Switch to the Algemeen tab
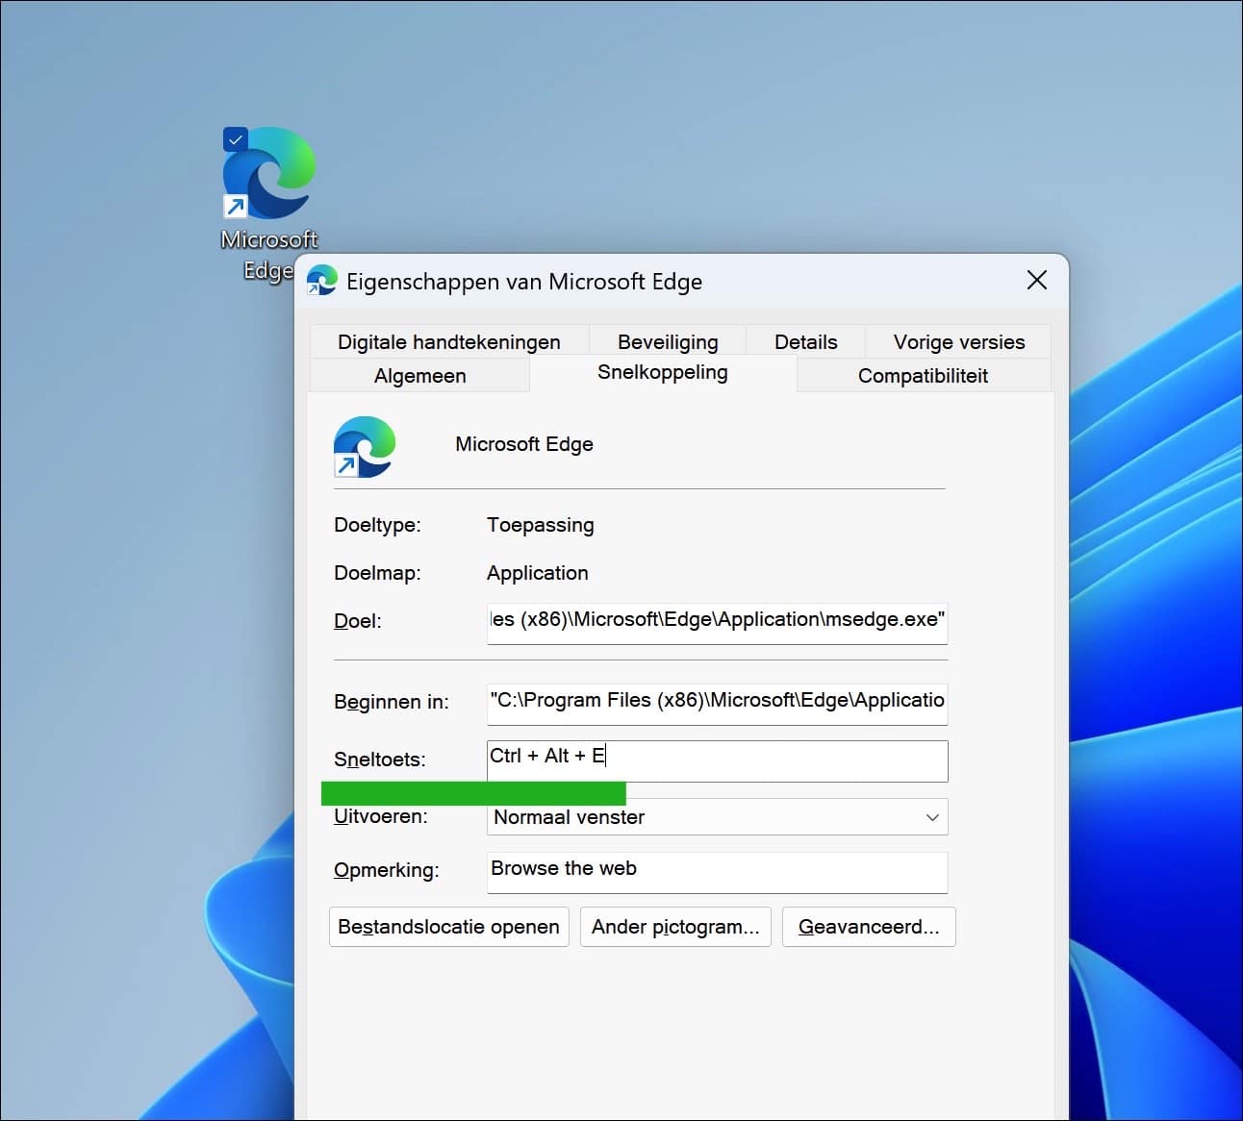This screenshot has height=1121, width=1243. tap(419, 375)
